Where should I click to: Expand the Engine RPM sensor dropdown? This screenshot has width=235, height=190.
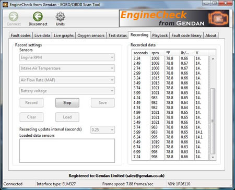pyautogui.click(x=67, y=57)
